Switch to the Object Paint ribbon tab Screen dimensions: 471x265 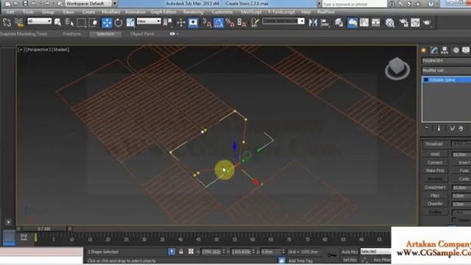click(142, 34)
